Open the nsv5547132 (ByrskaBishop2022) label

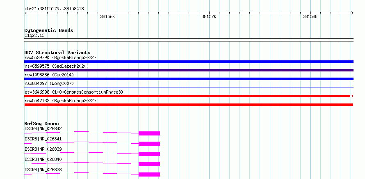point(60,101)
